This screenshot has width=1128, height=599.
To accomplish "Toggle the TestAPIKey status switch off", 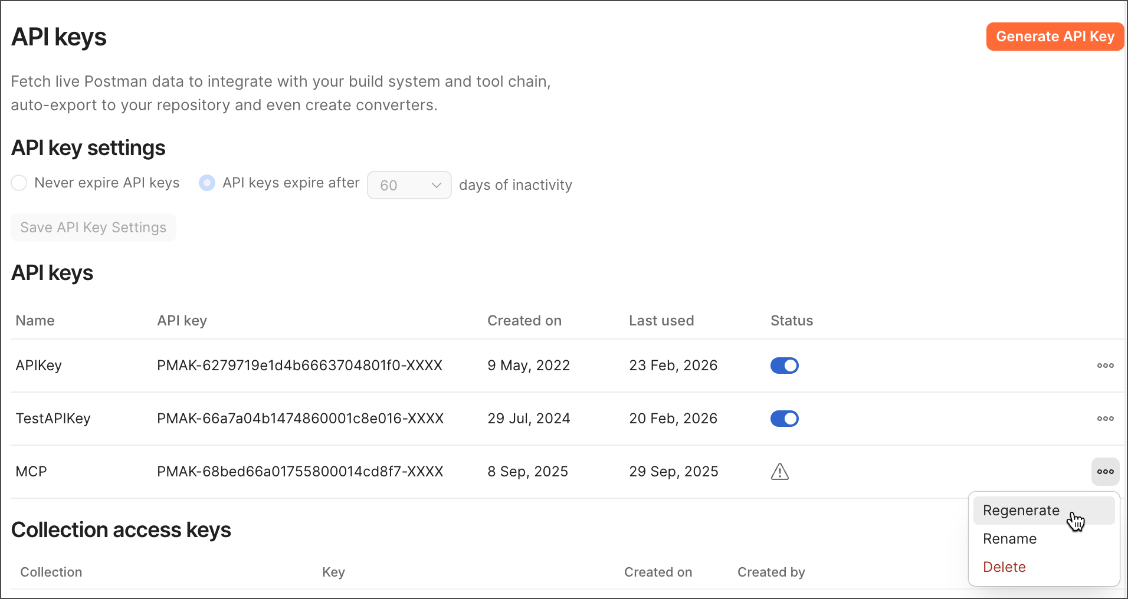I will (x=785, y=419).
